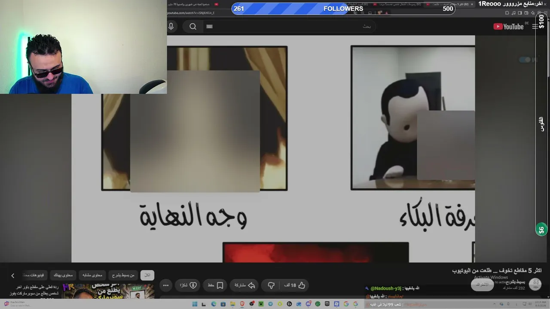Subscribe to the channel (الاشتراك)
The image size is (550, 309).
(x=482, y=284)
